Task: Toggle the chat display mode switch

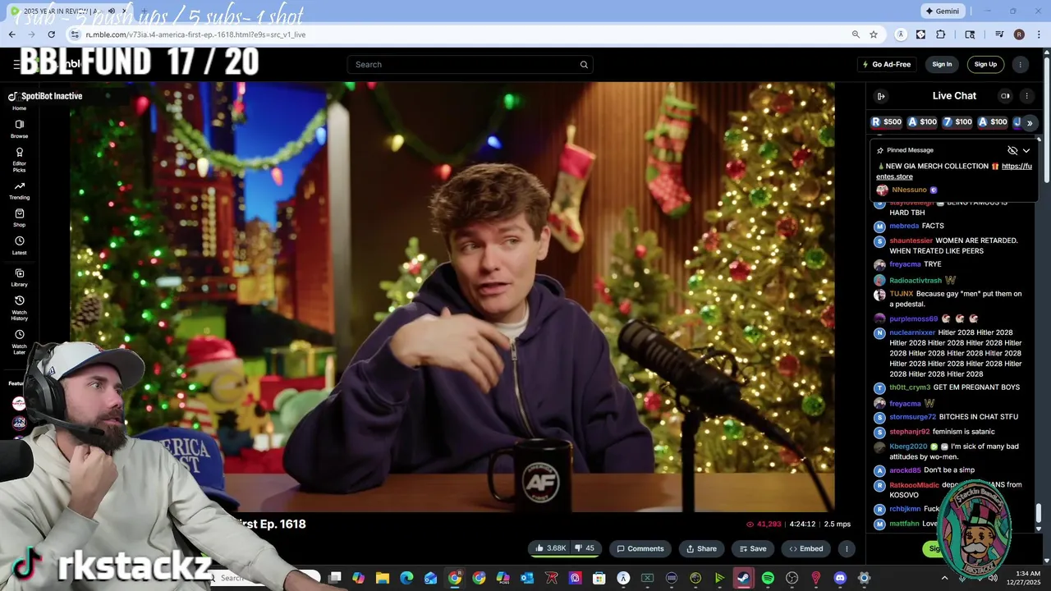Action: pos(1005,96)
